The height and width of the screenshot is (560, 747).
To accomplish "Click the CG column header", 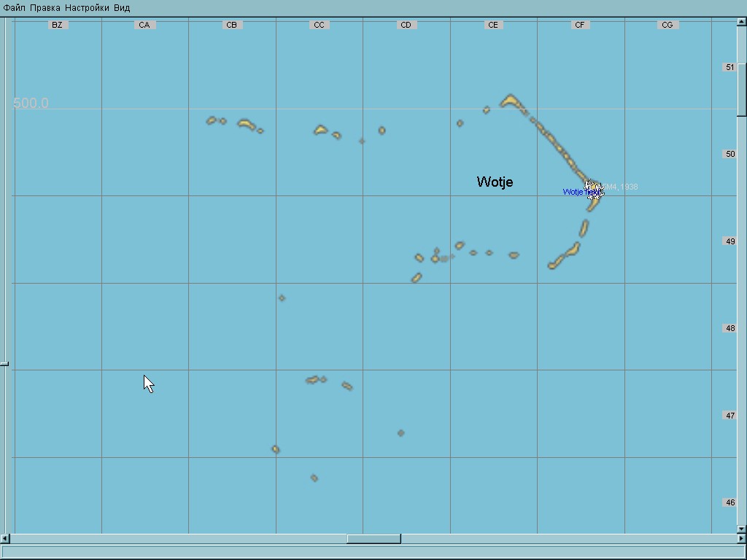I will 667,25.
